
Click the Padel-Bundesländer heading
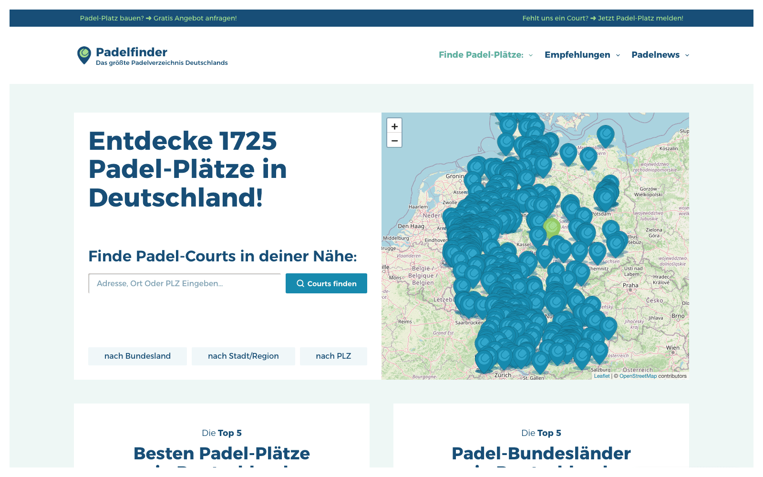[x=541, y=453]
